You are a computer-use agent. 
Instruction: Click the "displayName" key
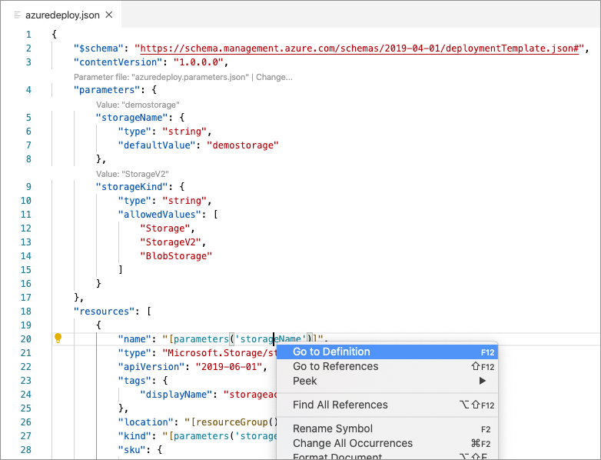[176, 395]
